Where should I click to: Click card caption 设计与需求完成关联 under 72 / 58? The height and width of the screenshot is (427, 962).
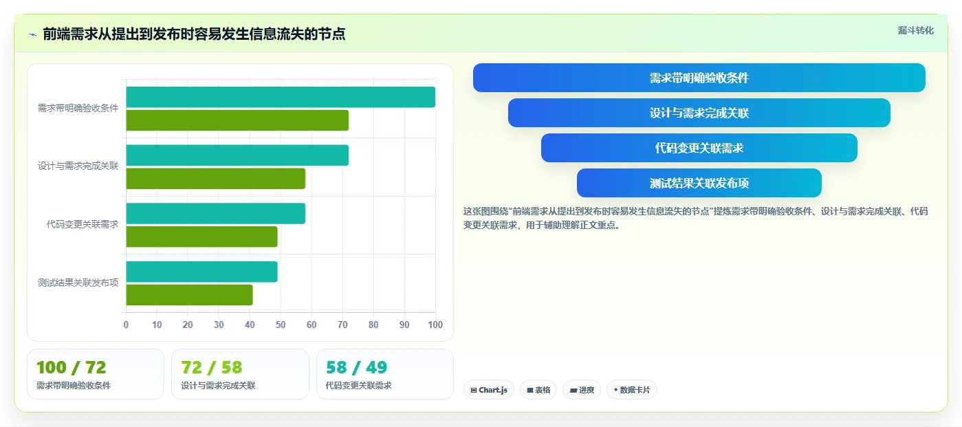pyautogui.click(x=218, y=386)
